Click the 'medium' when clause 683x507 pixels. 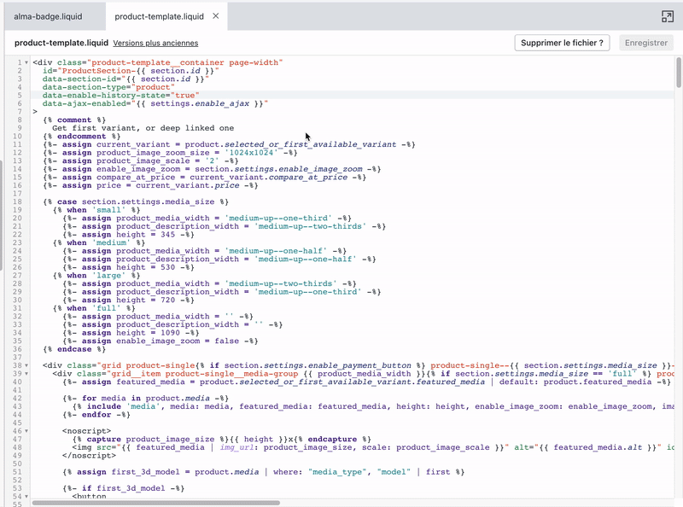(99, 242)
